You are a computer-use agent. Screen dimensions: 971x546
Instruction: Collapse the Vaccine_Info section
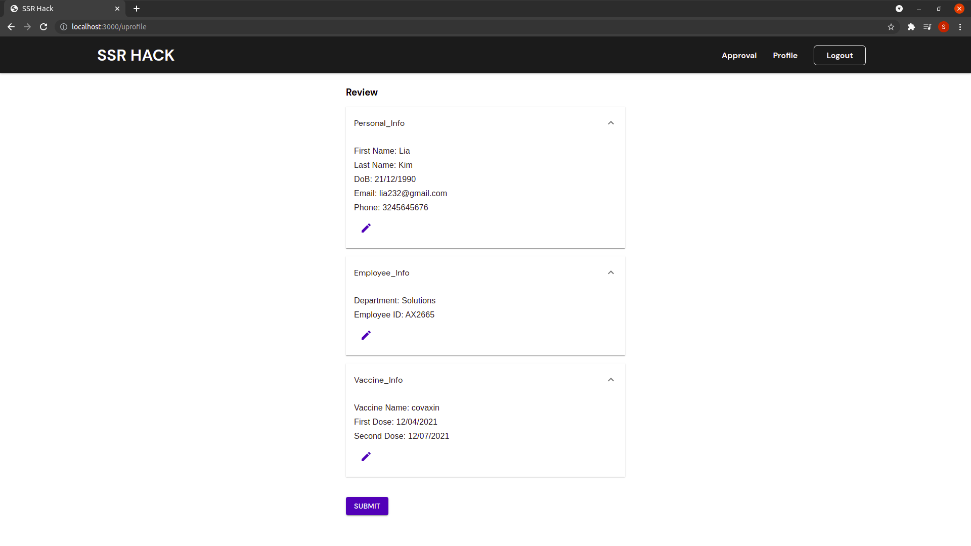611,380
